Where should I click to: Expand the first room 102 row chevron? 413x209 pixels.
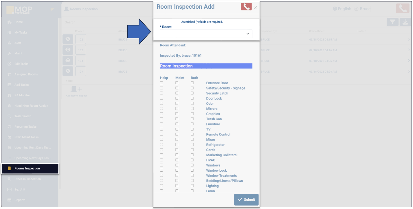pos(409,40)
